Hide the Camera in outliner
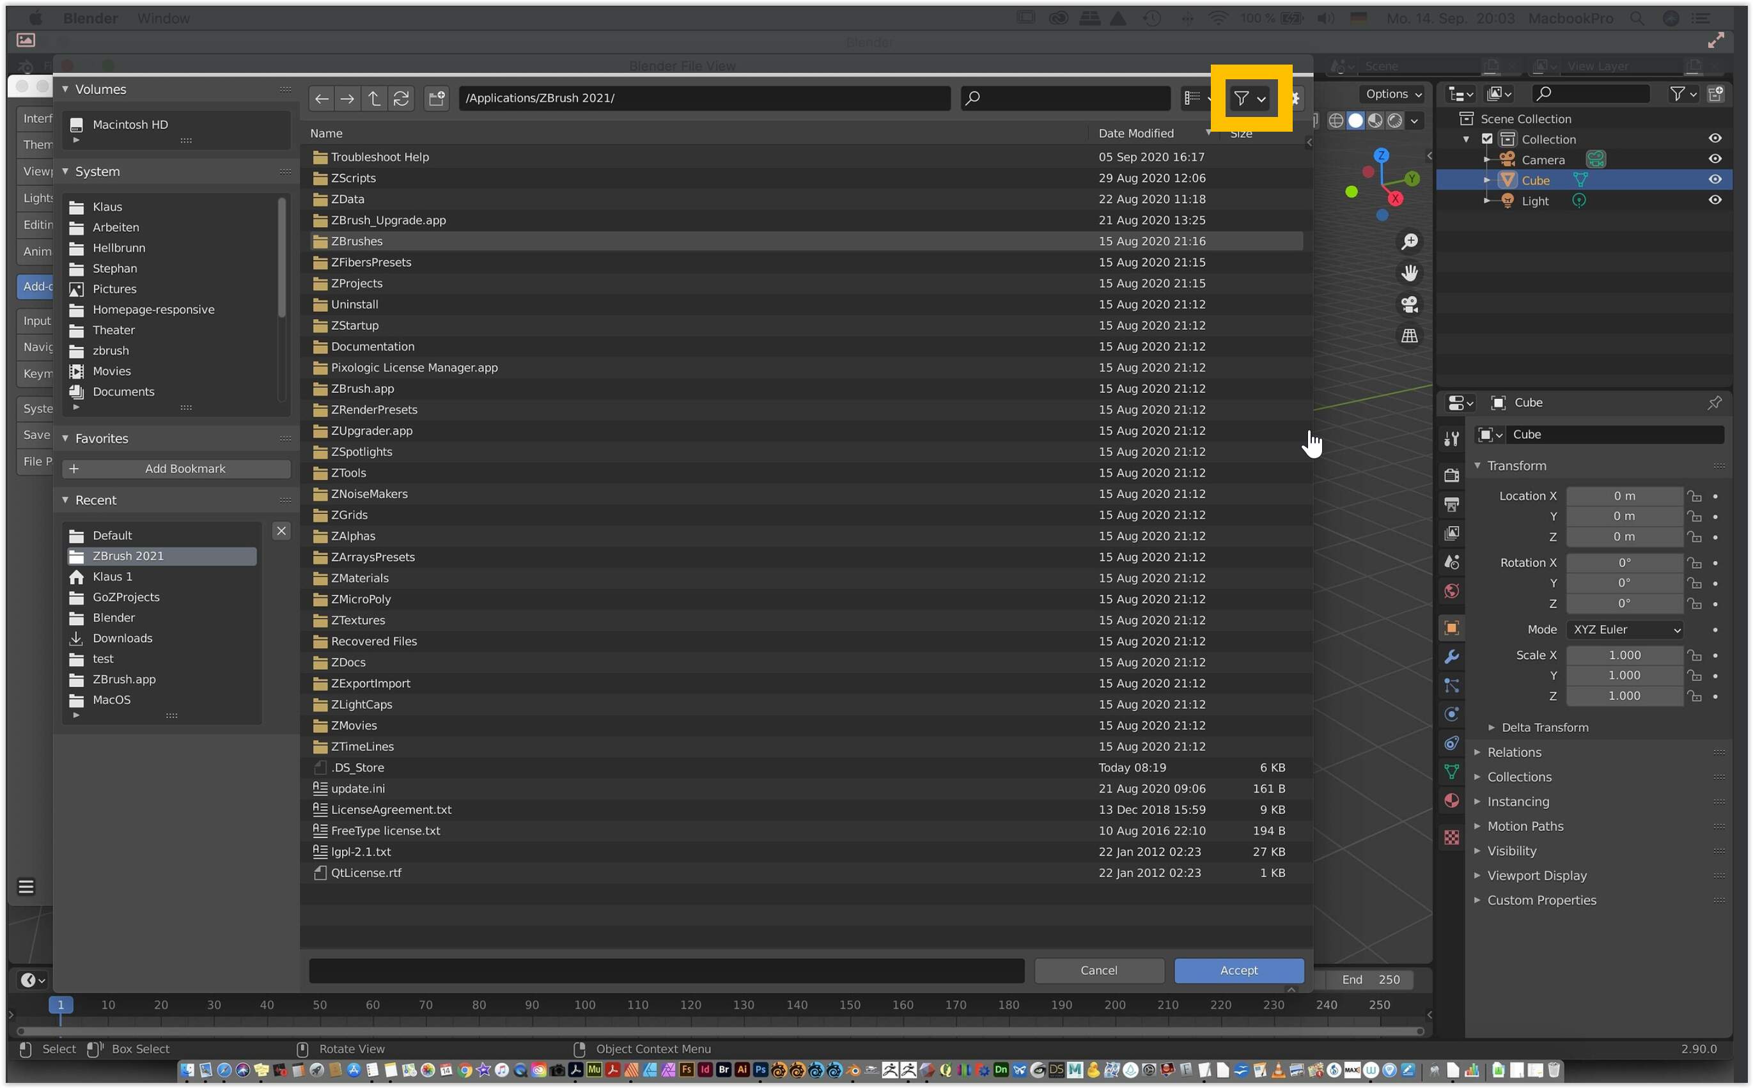Image resolution: width=1753 pixels, height=1088 pixels. pyautogui.click(x=1715, y=159)
